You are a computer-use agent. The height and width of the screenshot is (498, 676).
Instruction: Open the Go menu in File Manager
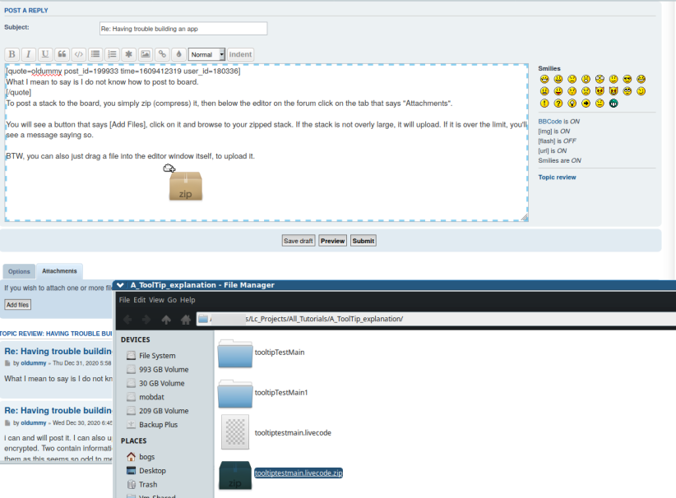point(172,300)
